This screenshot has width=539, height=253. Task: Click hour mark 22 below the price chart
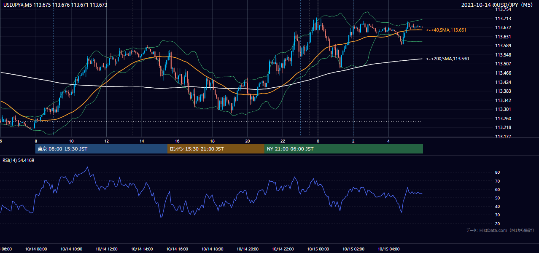coord(283,141)
